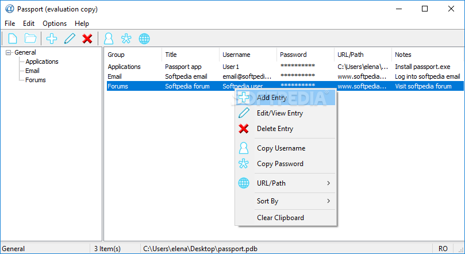Image resolution: width=465 pixels, height=254 pixels.
Task: Click the Log into softpedia email note
Action: coord(427,76)
